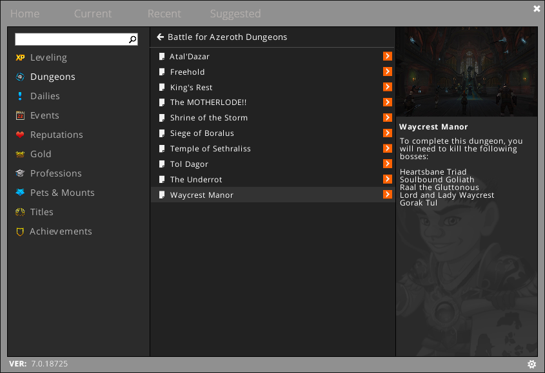This screenshot has height=373, width=545.
Task: Click the gold pile icon
Action: tap(20, 154)
